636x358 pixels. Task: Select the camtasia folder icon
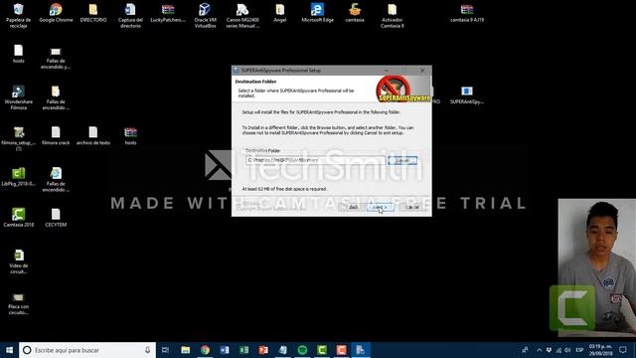tap(355, 13)
